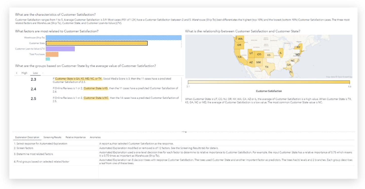The height and width of the screenshot is (189, 365).
Task: Click left chevron beside High tab
Action: [17, 73]
